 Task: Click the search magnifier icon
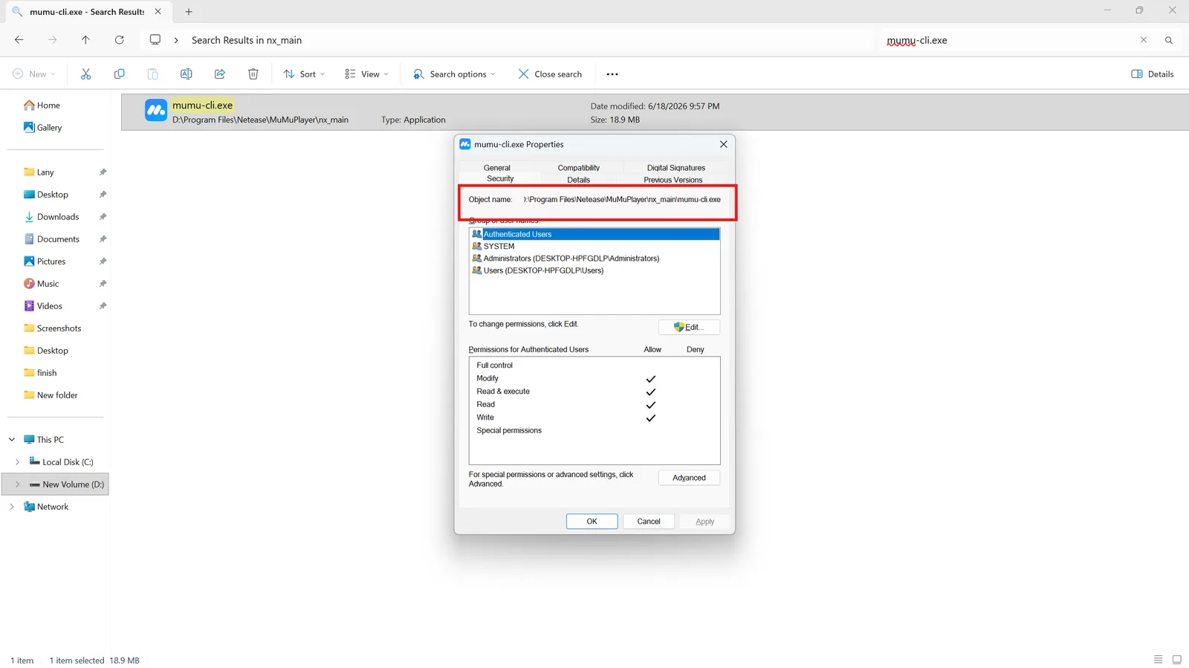(x=1168, y=40)
